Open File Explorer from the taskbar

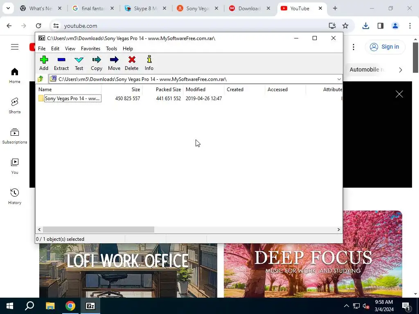(x=50, y=306)
